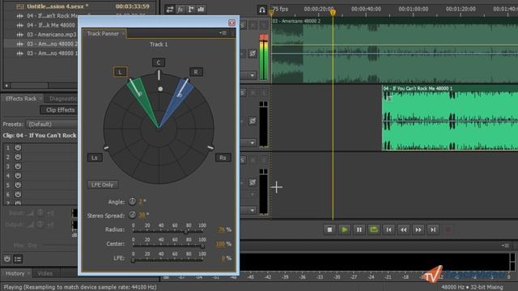Switch to the Diagnostics tab
Image resolution: width=518 pixels, height=291 pixels.
tap(63, 99)
